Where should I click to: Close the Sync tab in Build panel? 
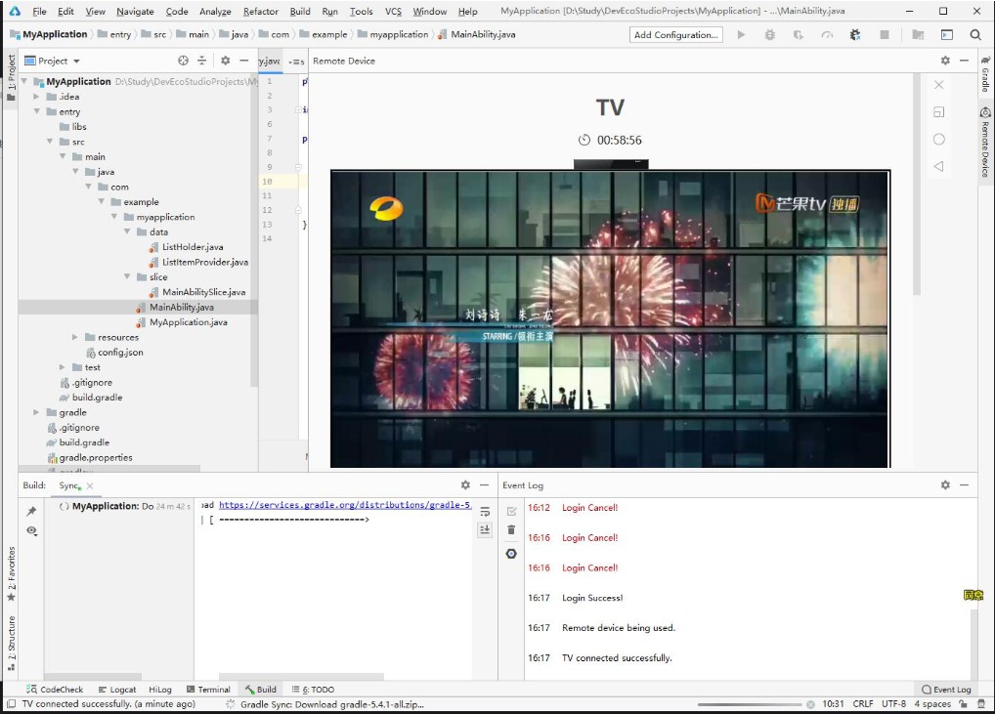click(x=90, y=485)
